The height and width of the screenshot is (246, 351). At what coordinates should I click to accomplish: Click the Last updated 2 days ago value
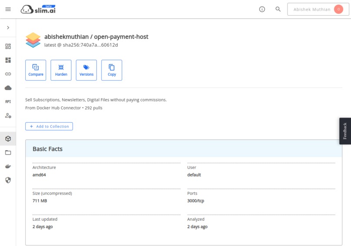click(x=43, y=227)
